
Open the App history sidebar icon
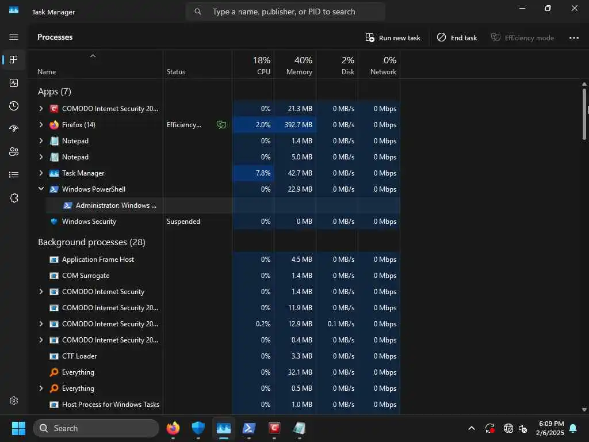[14, 106]
